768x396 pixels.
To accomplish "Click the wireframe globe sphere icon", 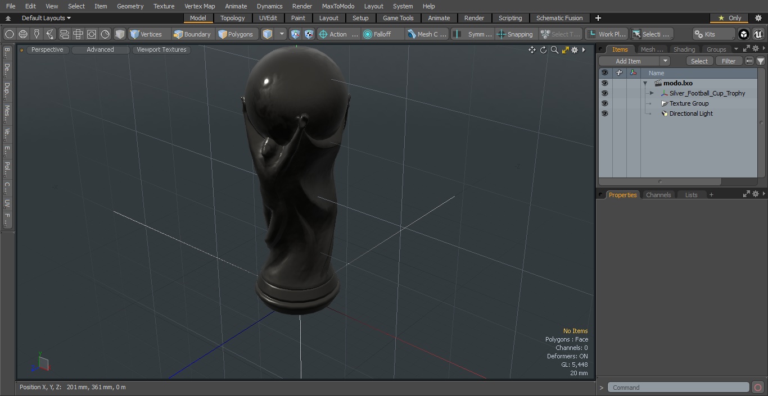I will click(x=23, y=34).
